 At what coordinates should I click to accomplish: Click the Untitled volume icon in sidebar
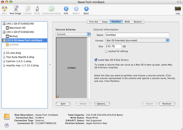[x=7, y=44]
